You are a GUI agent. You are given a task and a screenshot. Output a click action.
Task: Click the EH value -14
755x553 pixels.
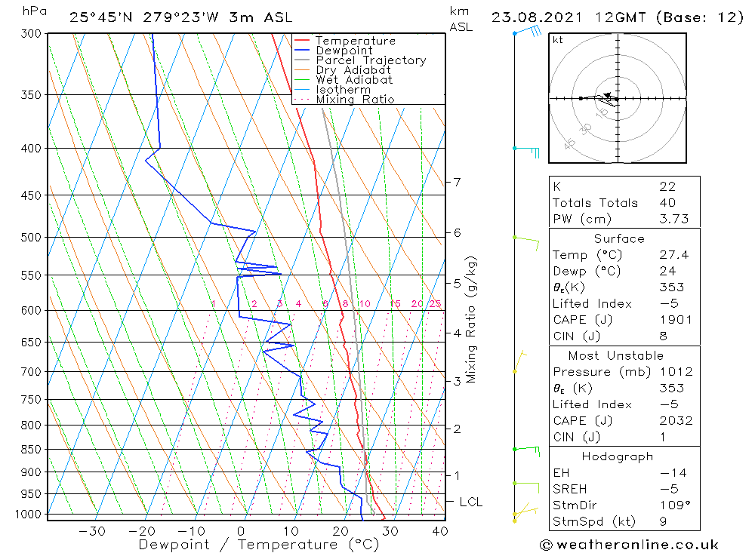tap(673, 473)
